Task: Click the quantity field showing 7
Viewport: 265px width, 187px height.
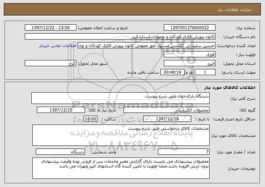Action: [184, 152]
